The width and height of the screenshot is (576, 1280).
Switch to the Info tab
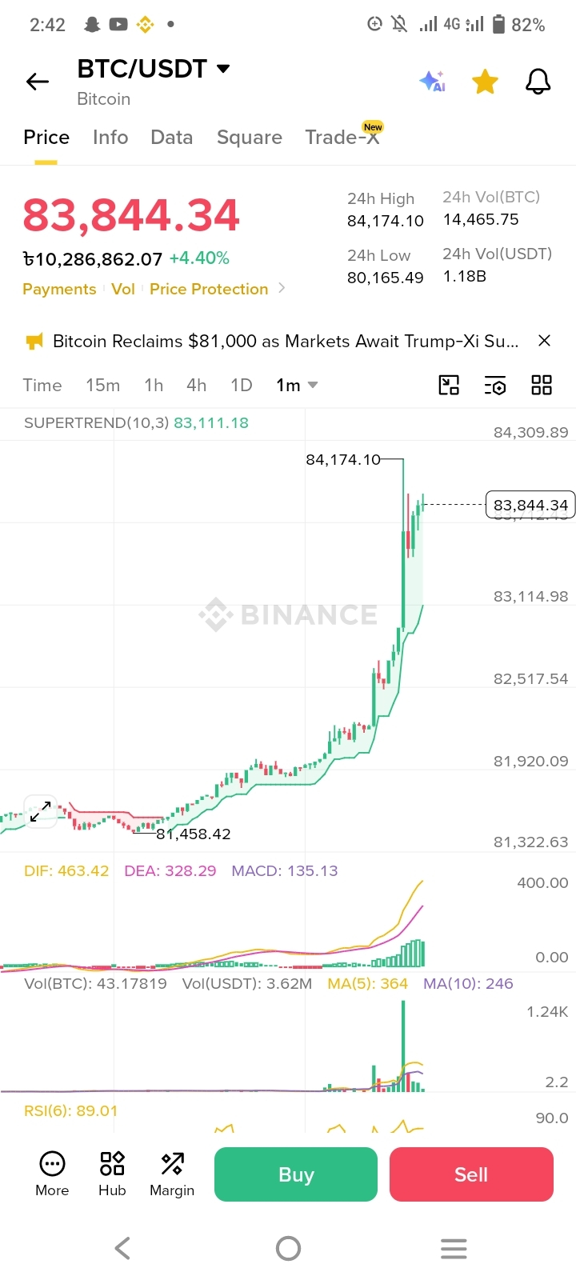pyautogui.click(x=110, y=138)
